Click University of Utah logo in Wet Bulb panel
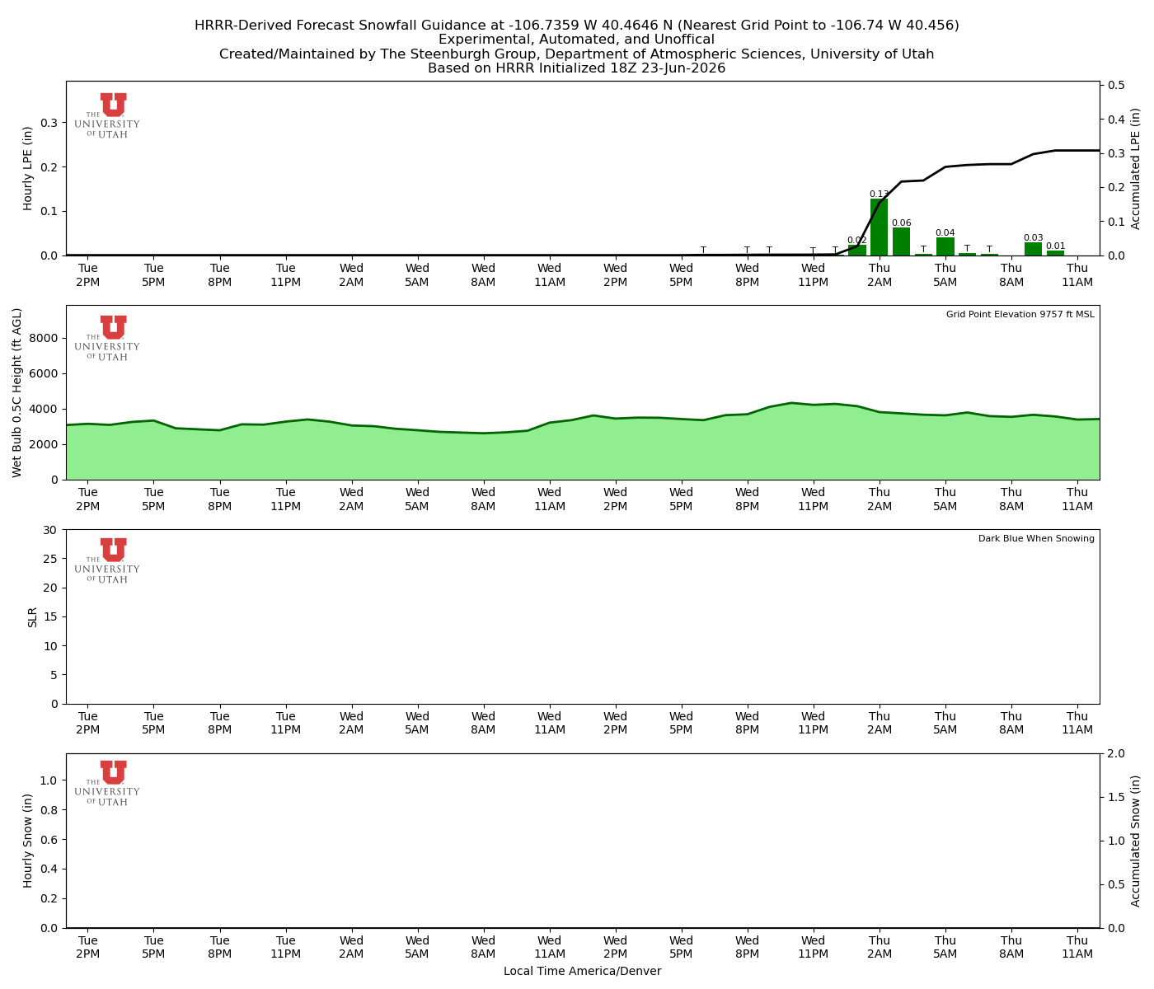The height and width of the screenshot is (989, 1154). point(107,338)
